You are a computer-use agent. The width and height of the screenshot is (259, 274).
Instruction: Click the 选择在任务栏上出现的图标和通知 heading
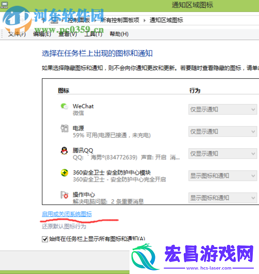(x=97, y=53)
